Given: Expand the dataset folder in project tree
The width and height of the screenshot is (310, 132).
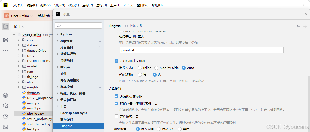Looking at the screenshot, I should (19, 45).
